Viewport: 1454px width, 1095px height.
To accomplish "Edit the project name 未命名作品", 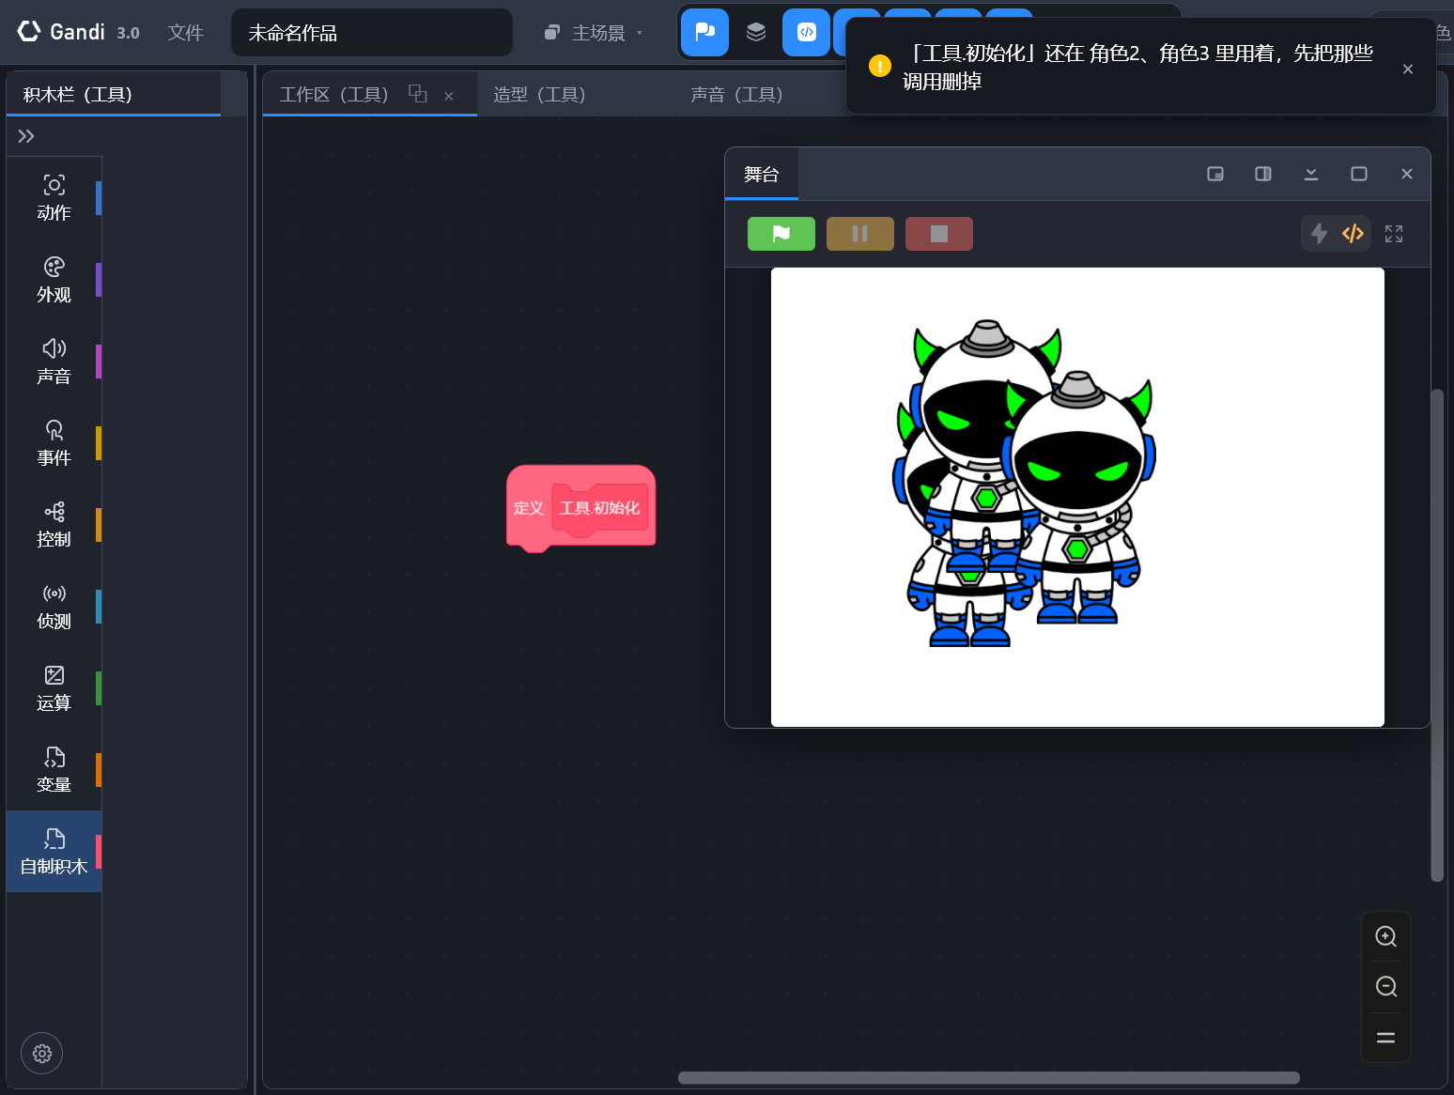I will pos(372,33).
